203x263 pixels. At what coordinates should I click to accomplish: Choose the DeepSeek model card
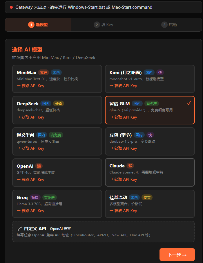(57, 110)
